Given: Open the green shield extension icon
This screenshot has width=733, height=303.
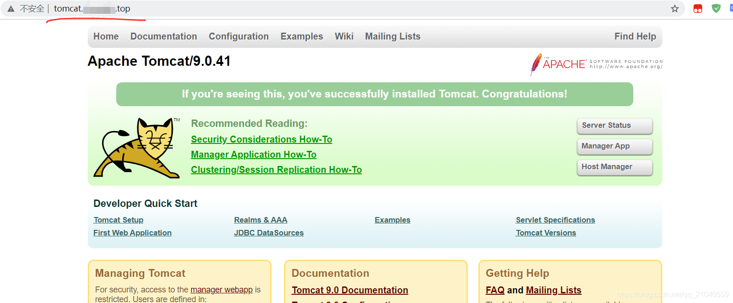Looking at the screenshot, I should (x=716, y=8).
